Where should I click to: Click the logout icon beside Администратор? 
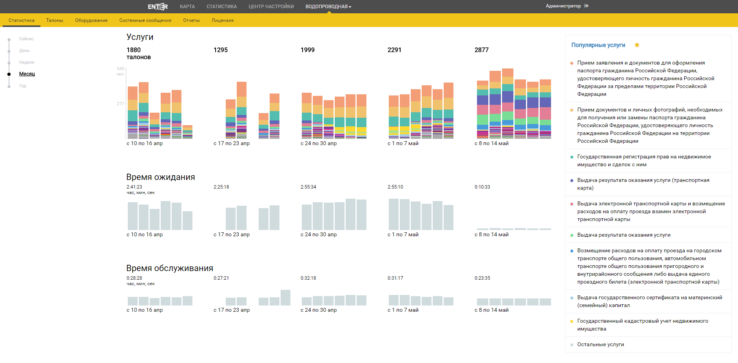pos(586,6)
